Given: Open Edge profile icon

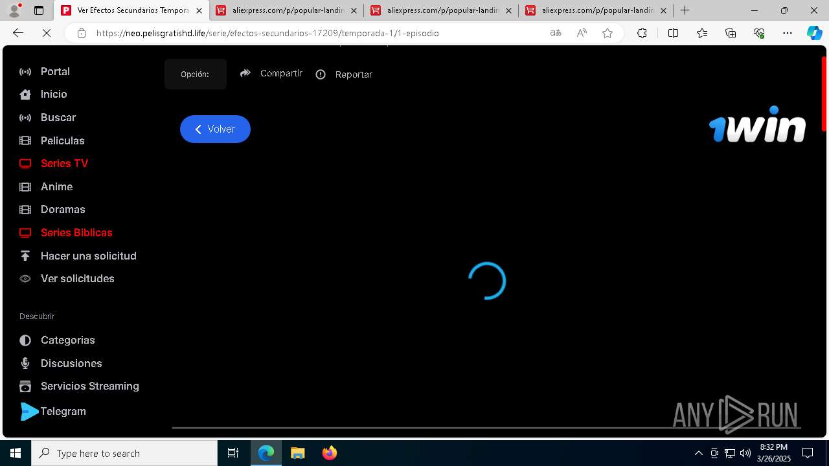Looking at the screenshot, I should pyautogui.click(x=14, y=10).
